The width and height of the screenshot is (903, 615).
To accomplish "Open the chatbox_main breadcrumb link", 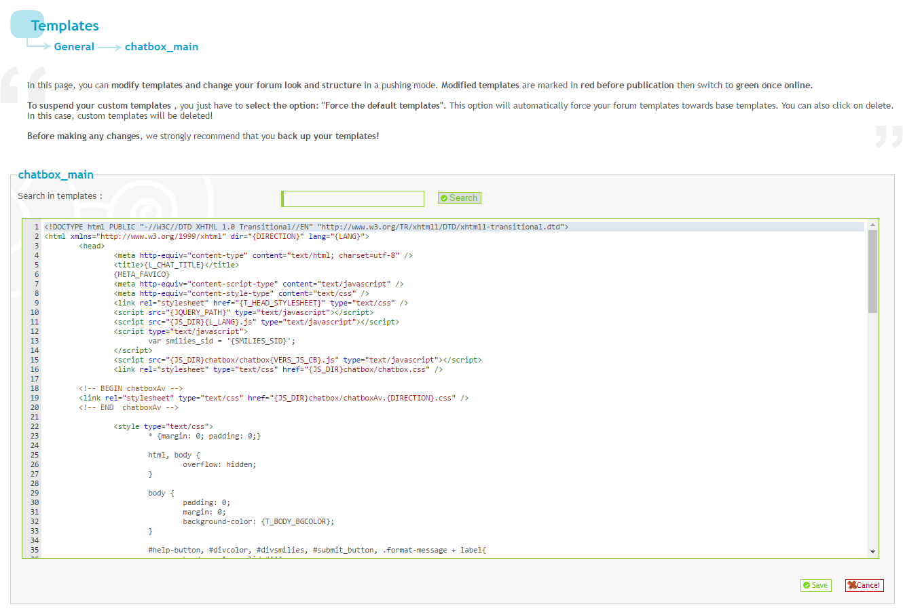I will [x=162, y=47].
